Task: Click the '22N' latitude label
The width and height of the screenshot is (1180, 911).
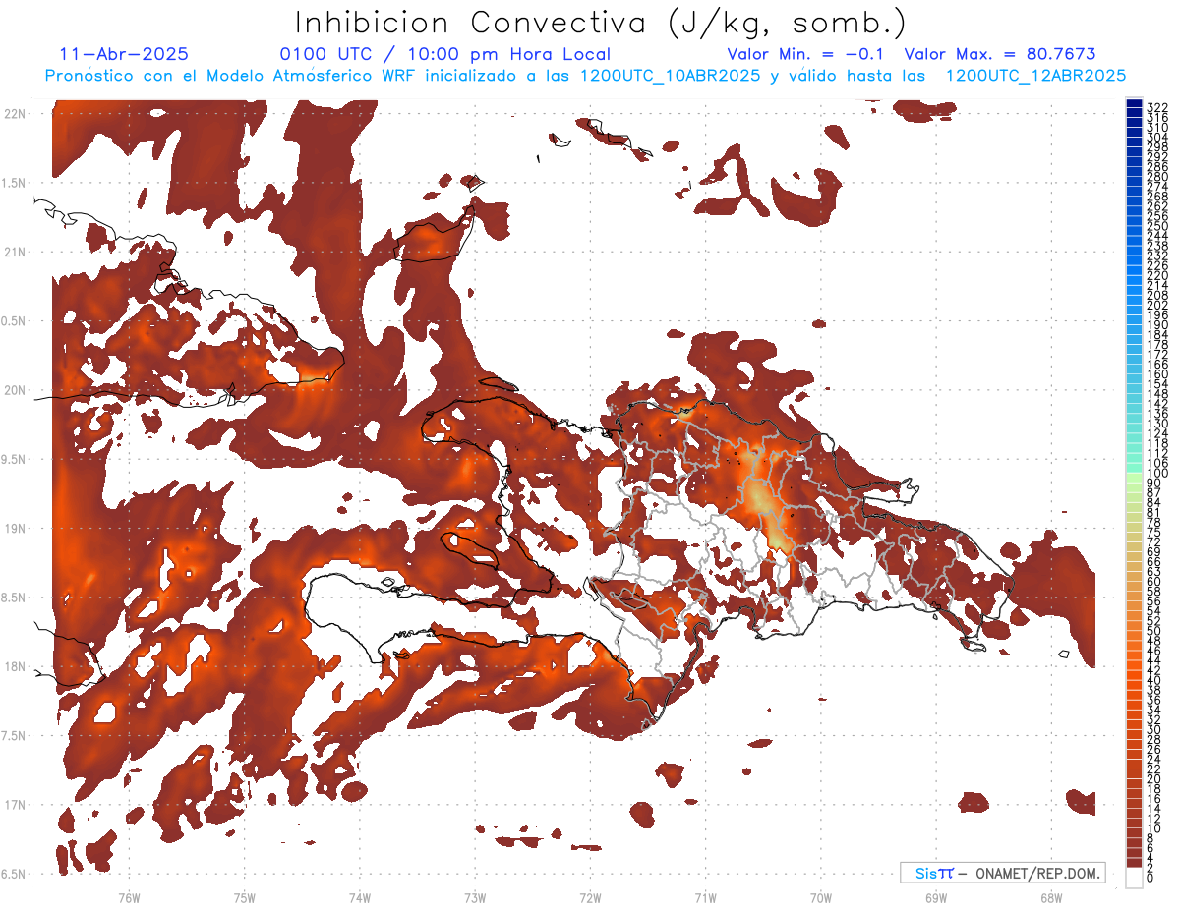Action: [x=14, y=114]
